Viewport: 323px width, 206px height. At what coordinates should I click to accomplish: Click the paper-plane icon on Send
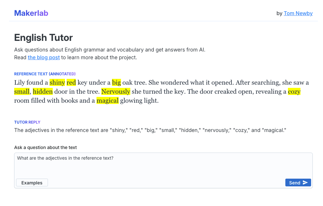(x=305, y=183)
